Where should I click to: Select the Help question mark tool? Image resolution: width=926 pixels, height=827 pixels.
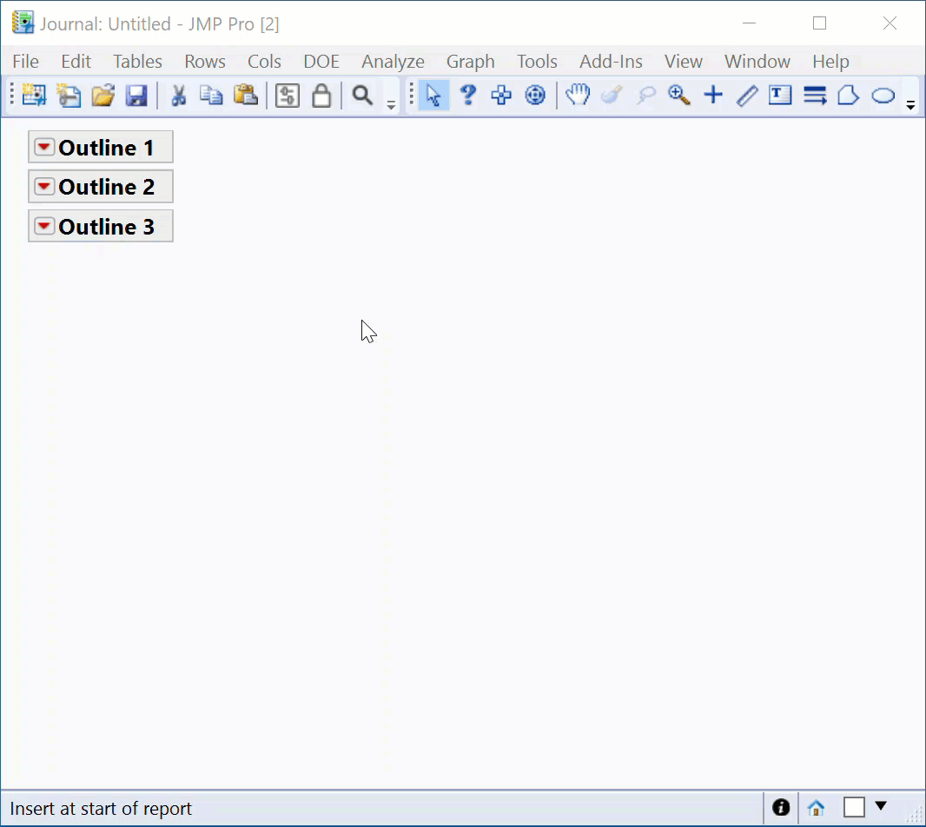(467, 95)
